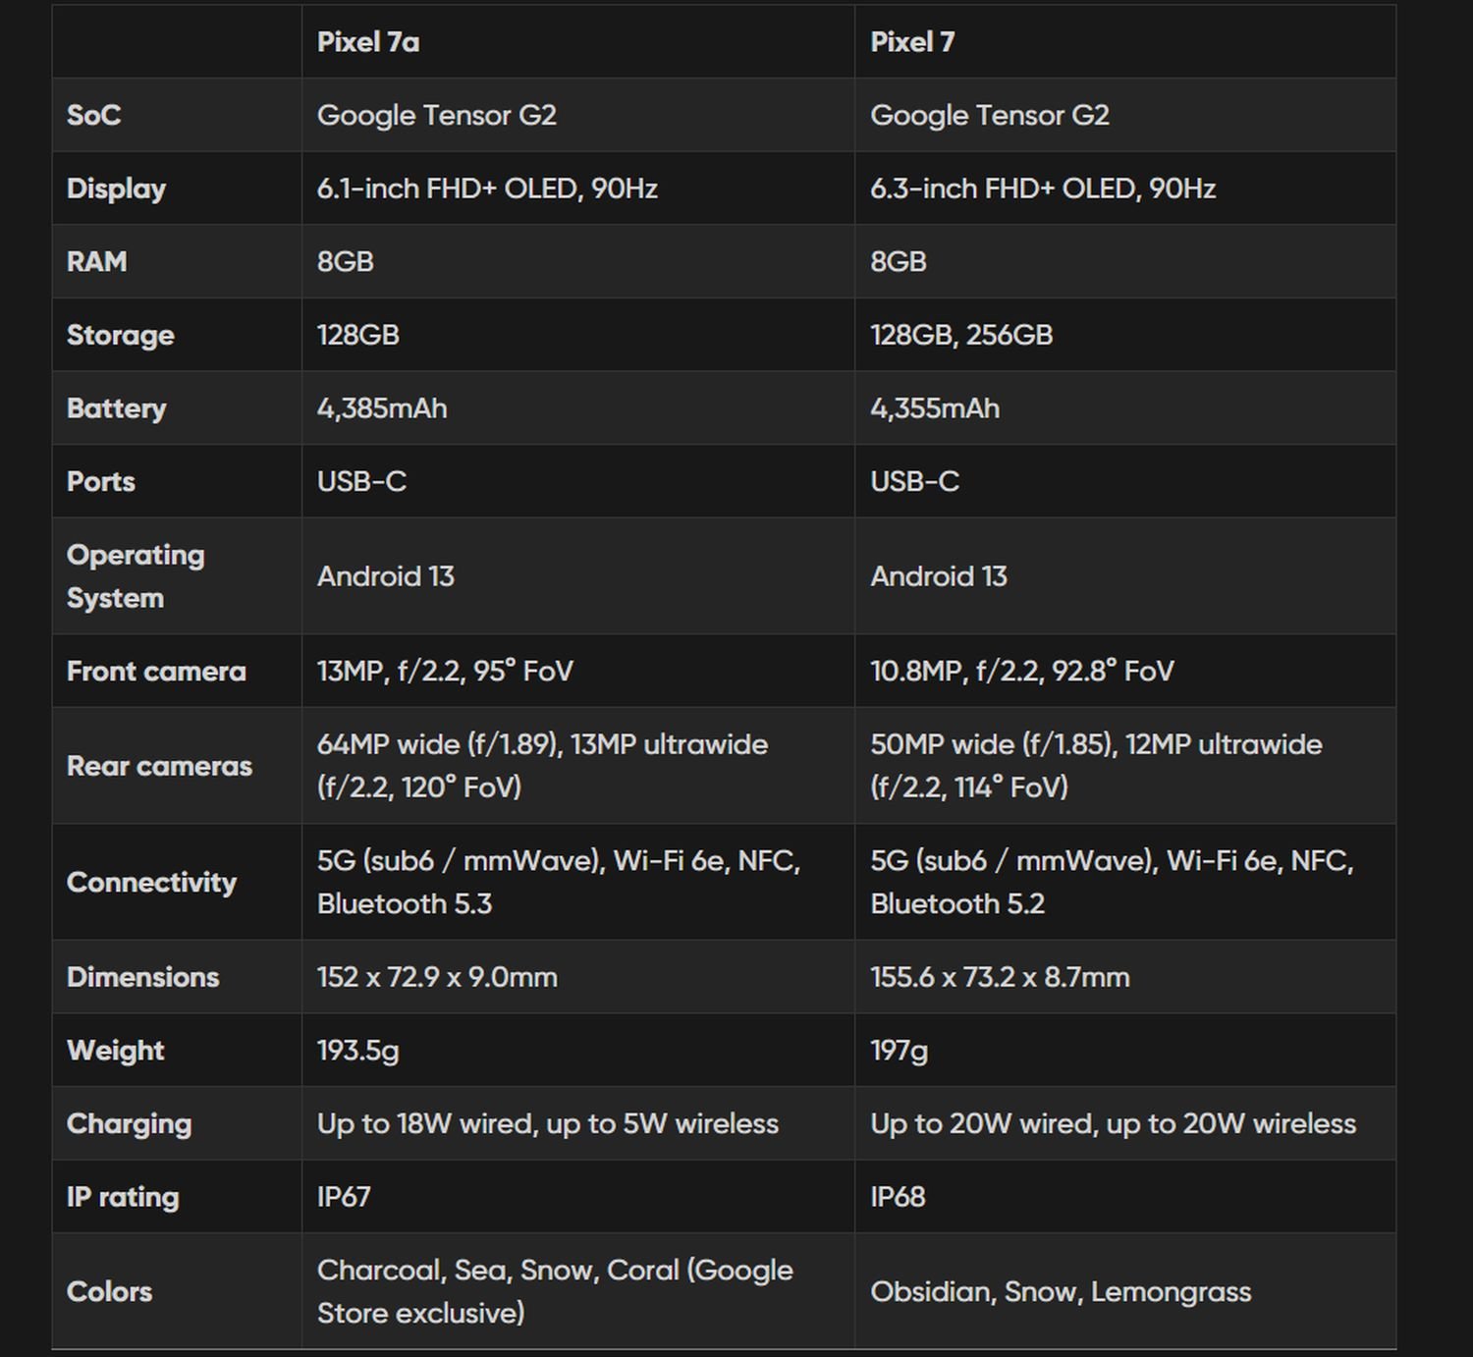Click the 128GB, 256GB storage cell

[961, 335]
